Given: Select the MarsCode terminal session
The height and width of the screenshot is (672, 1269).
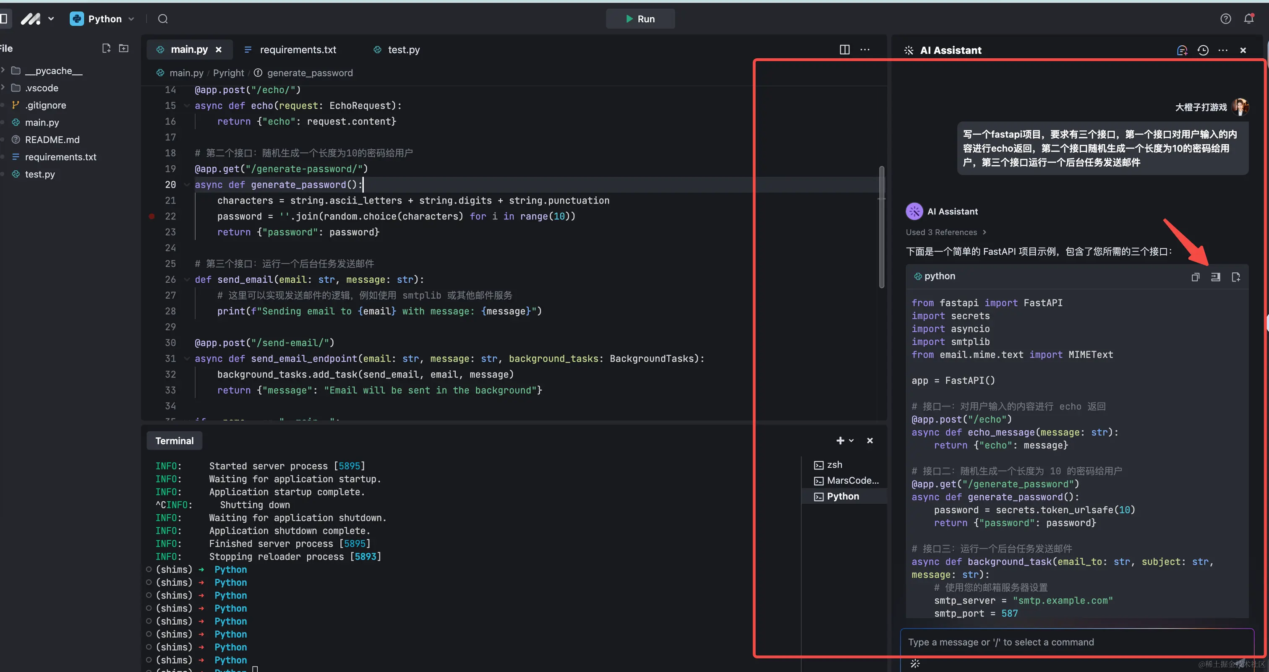Looking at the screenshot, I should click(x=844, y=480).
